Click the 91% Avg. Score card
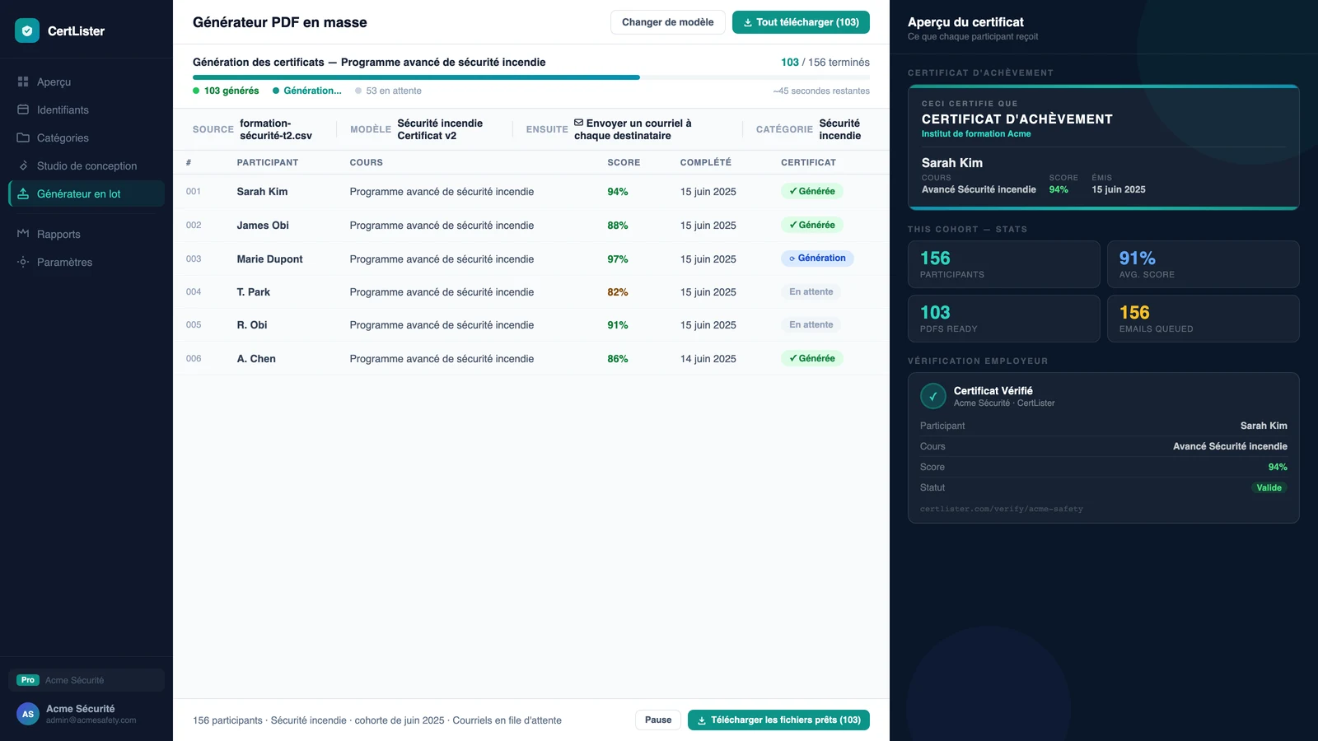Screen dimensions: 1318x741 click(1203, 264)
